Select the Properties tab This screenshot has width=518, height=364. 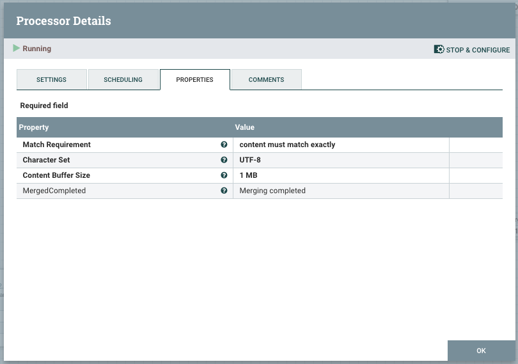[194, 80]
